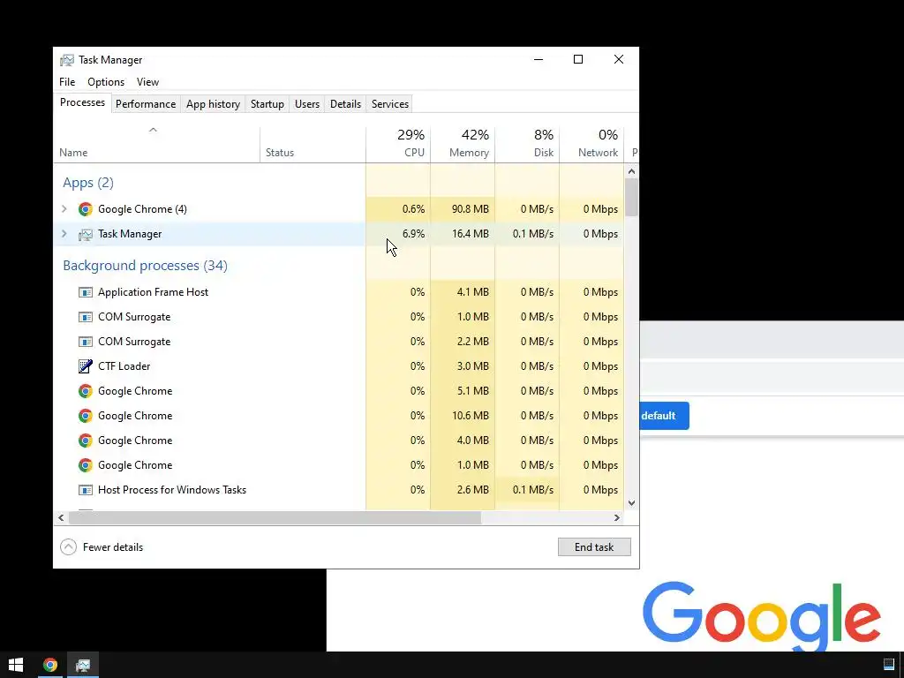Image resolution: width=904 pixels, height=678 pixels.
Task: Open the View menu
Action: pyautogui.click(x=147, y=82)
